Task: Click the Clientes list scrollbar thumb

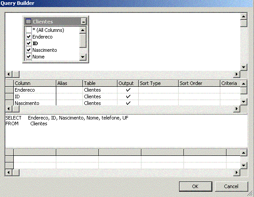Action: click(x=82, y=41)
